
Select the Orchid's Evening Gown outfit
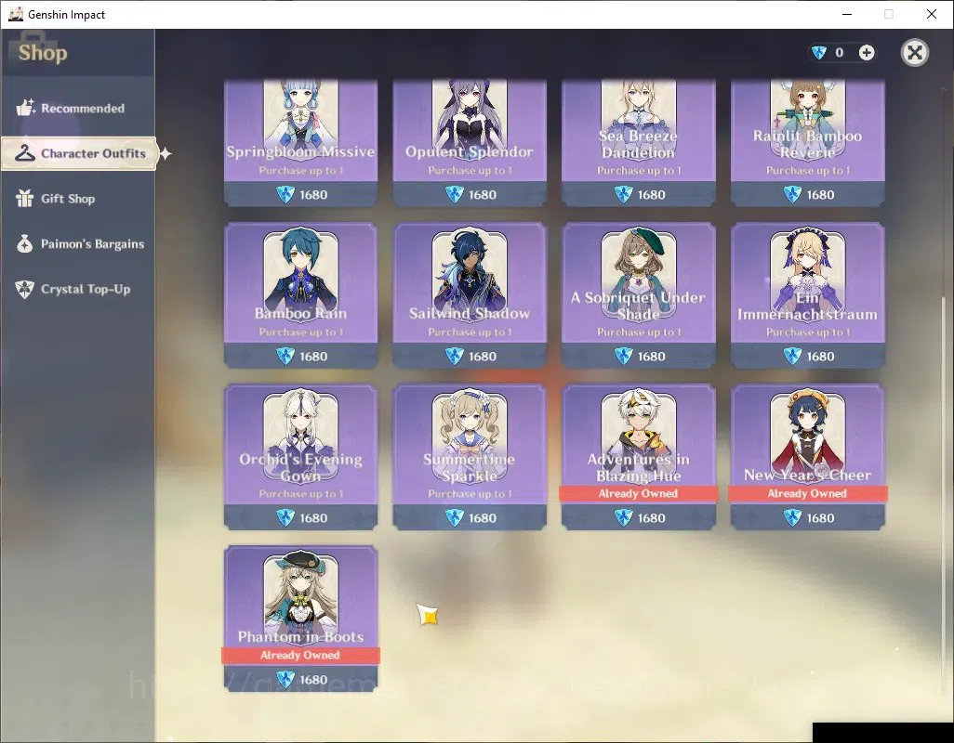pos(300,457)
